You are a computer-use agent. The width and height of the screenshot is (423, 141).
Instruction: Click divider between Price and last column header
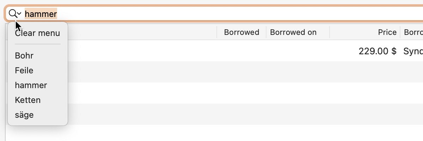click(x=400, y=32)
